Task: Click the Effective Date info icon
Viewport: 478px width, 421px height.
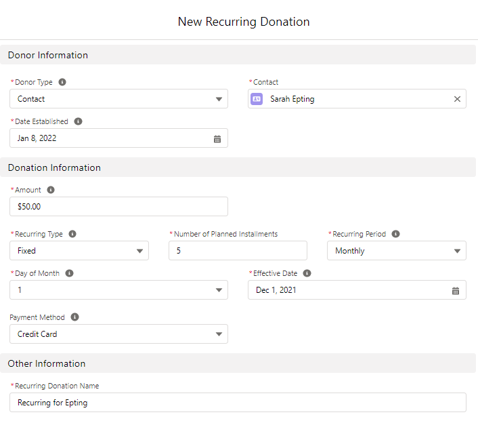Action: click(307, 273)
